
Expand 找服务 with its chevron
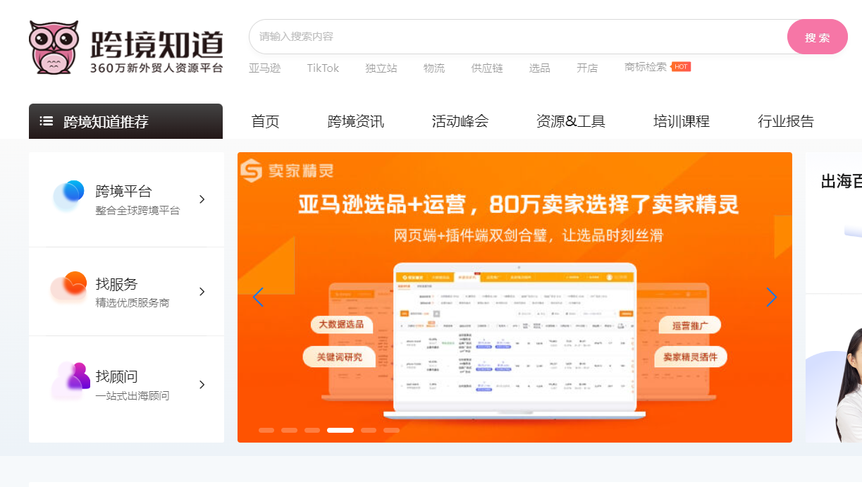[202, 292]
